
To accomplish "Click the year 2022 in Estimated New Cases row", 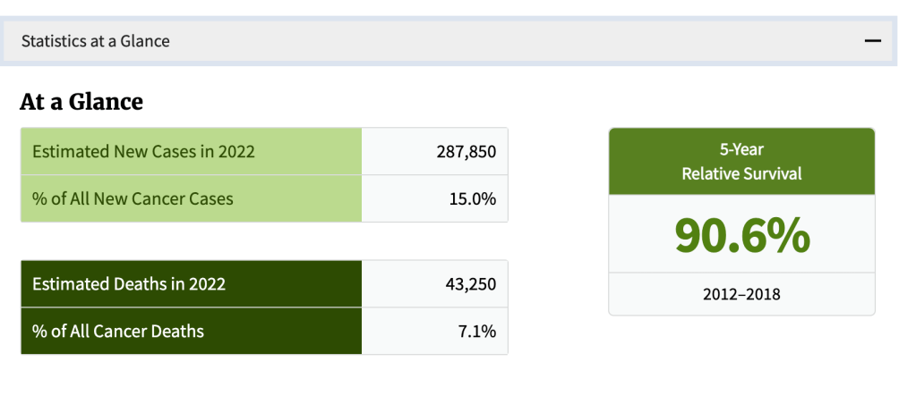I will [x=235, y=152].
